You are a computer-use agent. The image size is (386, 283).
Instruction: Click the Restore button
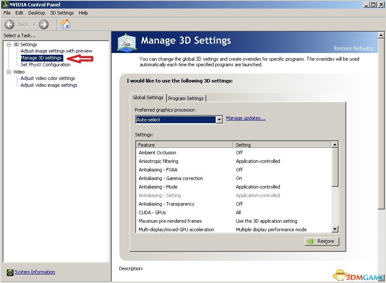pos(322,241)
